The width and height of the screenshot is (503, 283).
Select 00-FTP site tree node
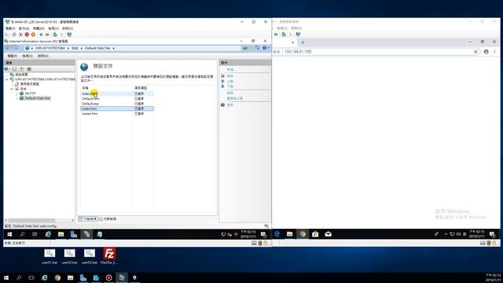pos(30,94)
